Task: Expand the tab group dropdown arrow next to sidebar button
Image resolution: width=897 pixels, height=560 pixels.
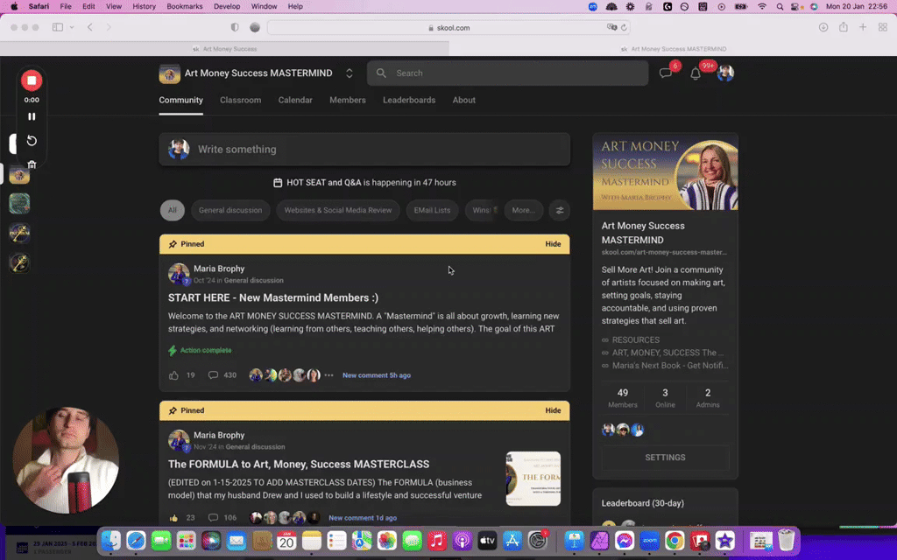Action: click(72, 27)
